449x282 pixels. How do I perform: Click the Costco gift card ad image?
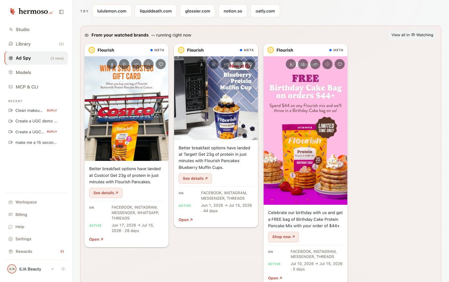[126, 109]
